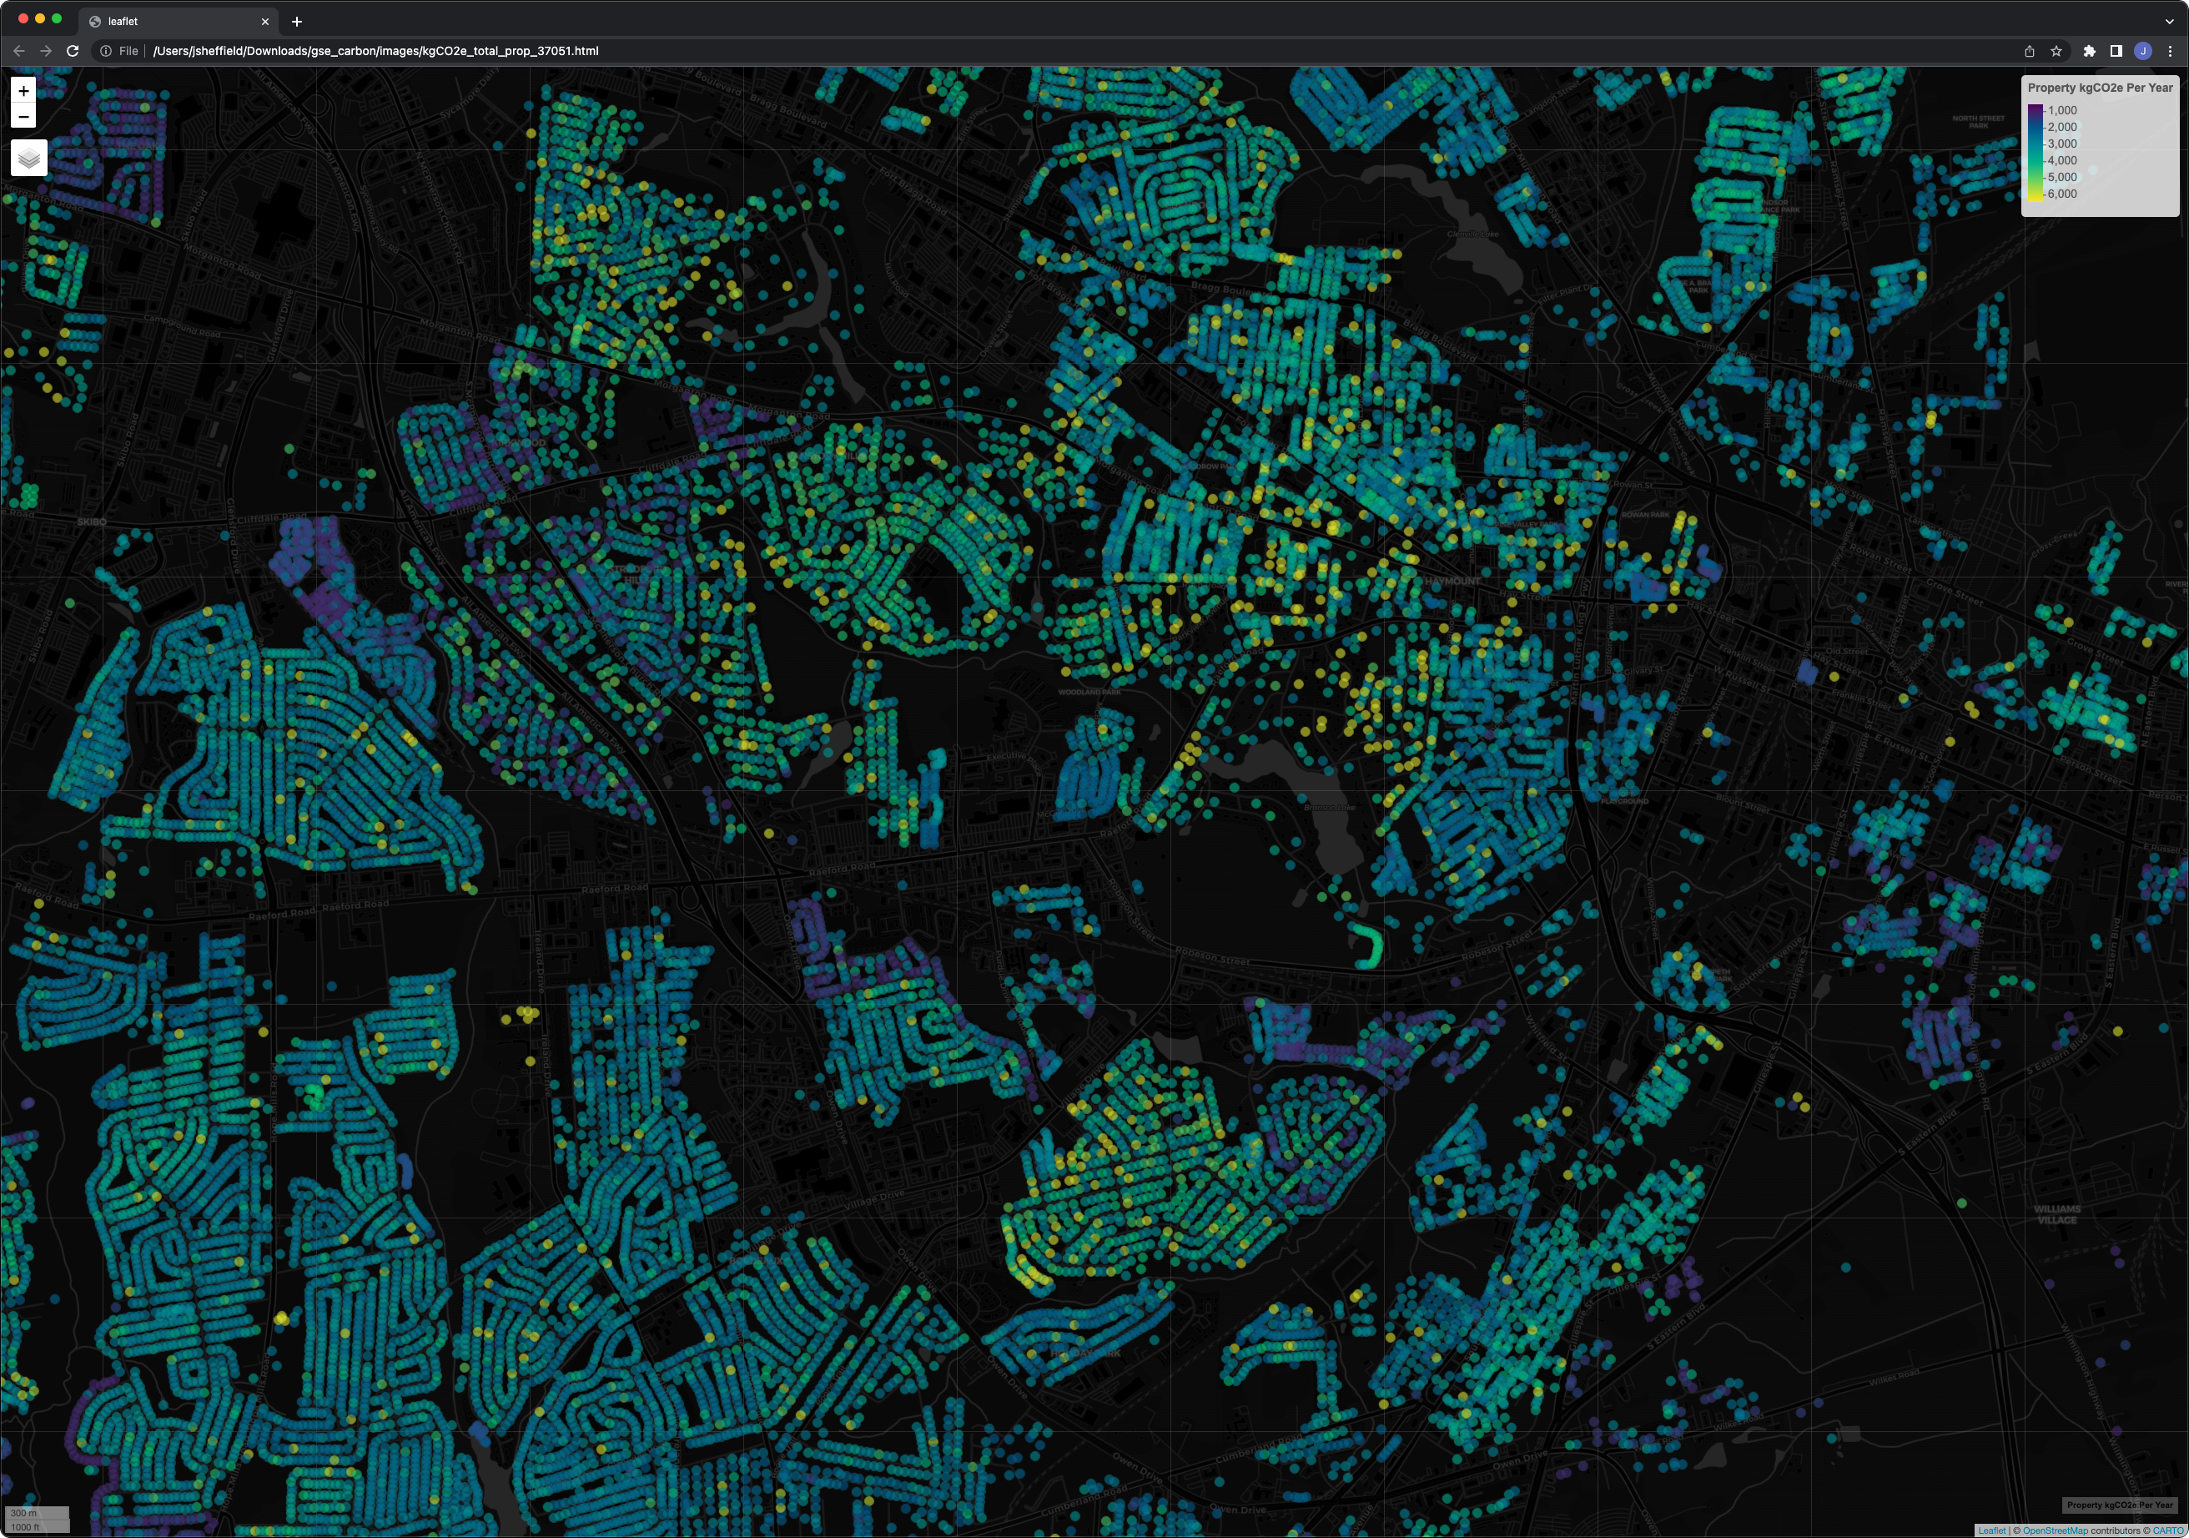Click the legend title Property kgCO2e Per Year
The image size is (2189, 1538).
2101,88
